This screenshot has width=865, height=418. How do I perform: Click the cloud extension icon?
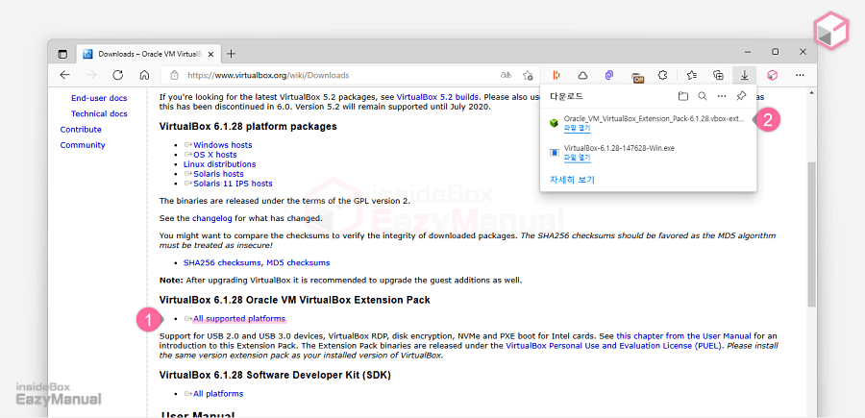point(582,75)
